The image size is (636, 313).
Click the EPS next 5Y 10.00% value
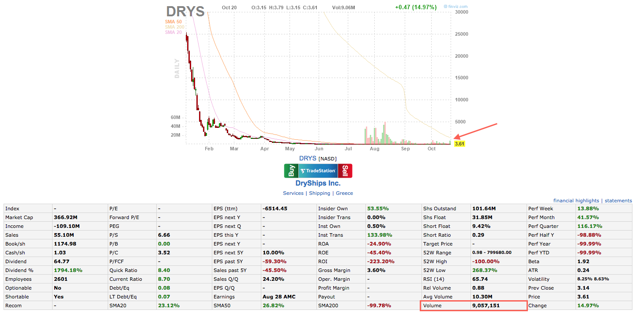(274, 253)
